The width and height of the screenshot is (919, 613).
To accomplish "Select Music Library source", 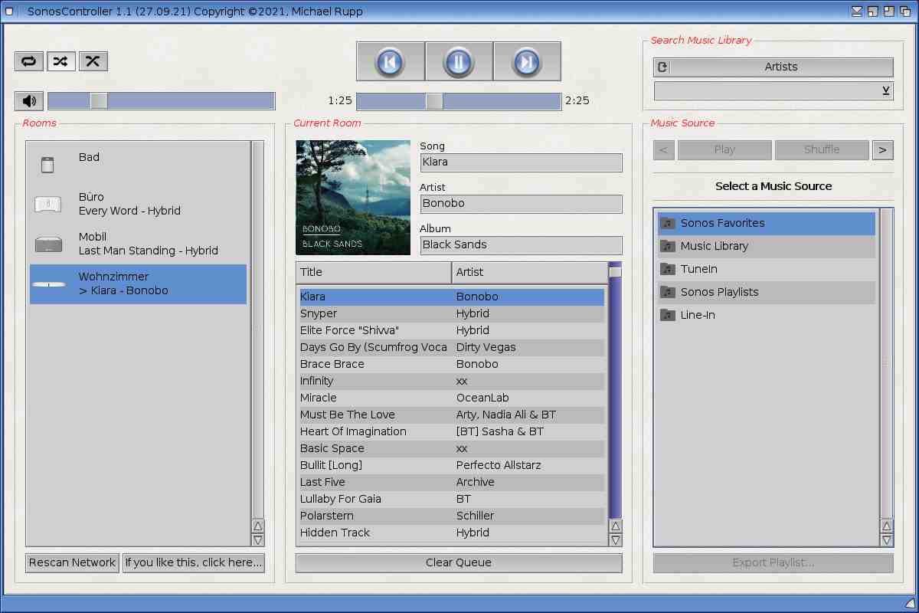I will [x=714, y=246].
